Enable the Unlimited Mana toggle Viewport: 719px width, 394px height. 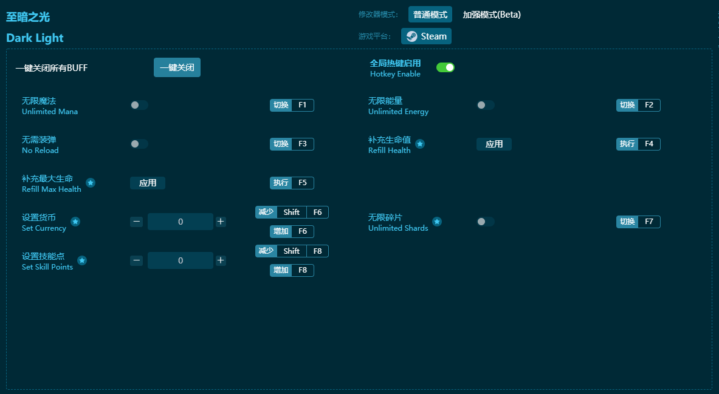click(139, 105)
